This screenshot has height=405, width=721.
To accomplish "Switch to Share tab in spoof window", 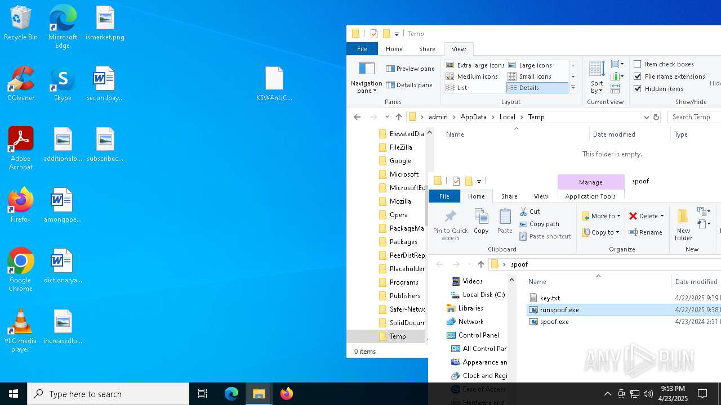I will 509,196.
